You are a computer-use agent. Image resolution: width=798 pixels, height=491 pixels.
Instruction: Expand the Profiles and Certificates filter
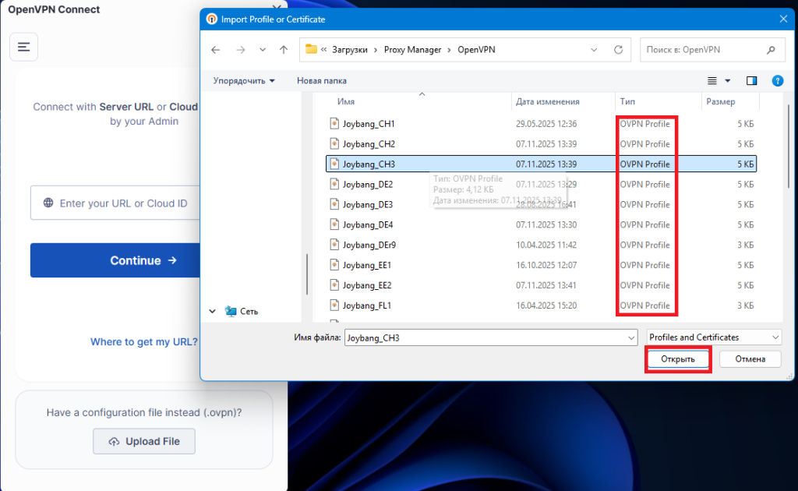point(774,337)
